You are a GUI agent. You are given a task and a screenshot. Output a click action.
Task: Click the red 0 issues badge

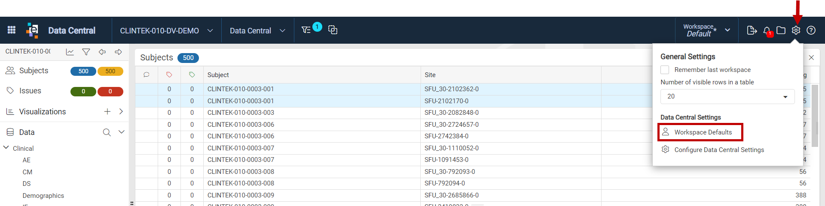(x=110, y=92)
